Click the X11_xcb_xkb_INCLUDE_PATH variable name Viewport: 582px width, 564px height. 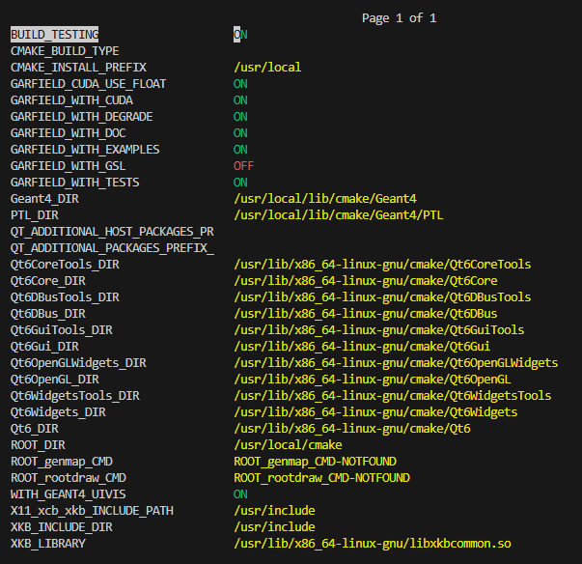[92, 510]
